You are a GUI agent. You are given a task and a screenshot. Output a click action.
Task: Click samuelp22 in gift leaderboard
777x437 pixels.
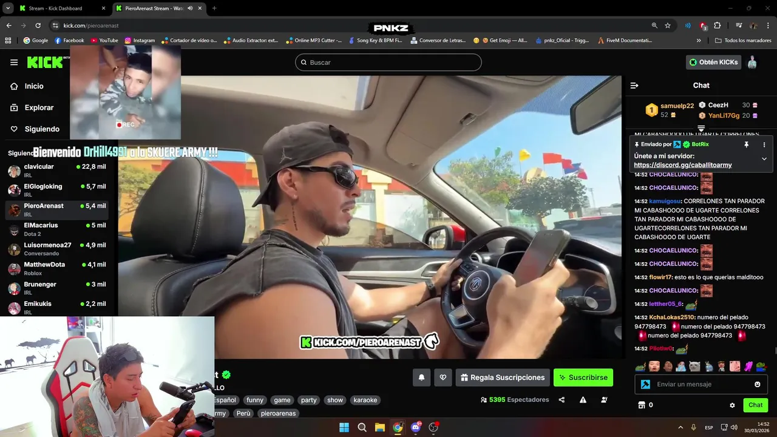click(676, 106)
